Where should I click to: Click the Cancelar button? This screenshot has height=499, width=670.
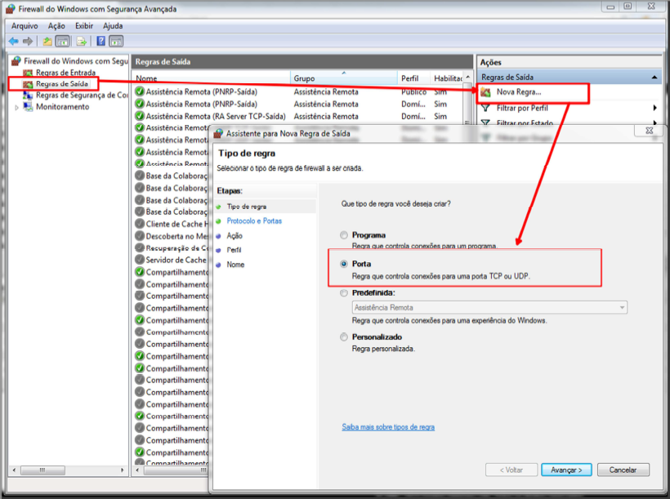point(623,470)
